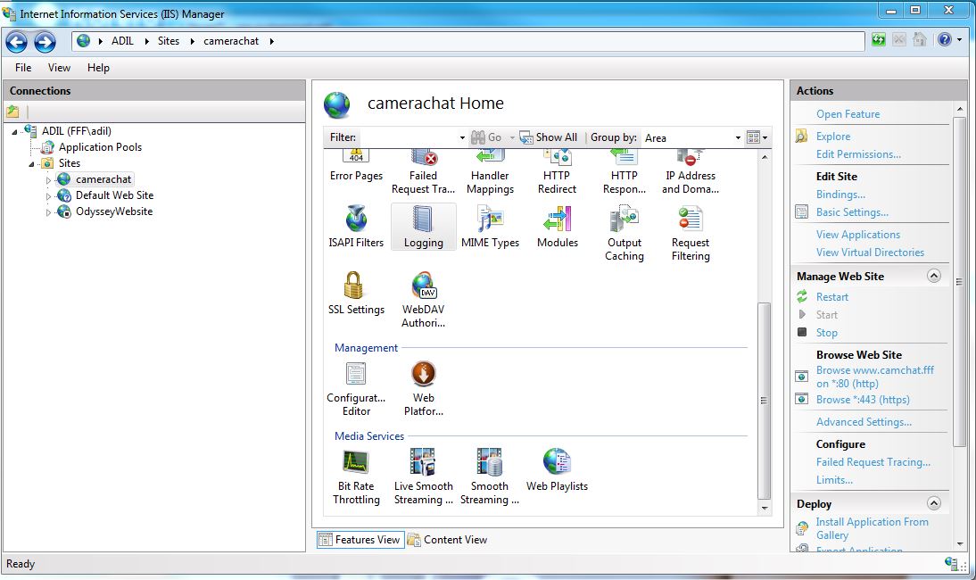Expand the camerachat site node
The image size is (976, 580).
[48, 180]
